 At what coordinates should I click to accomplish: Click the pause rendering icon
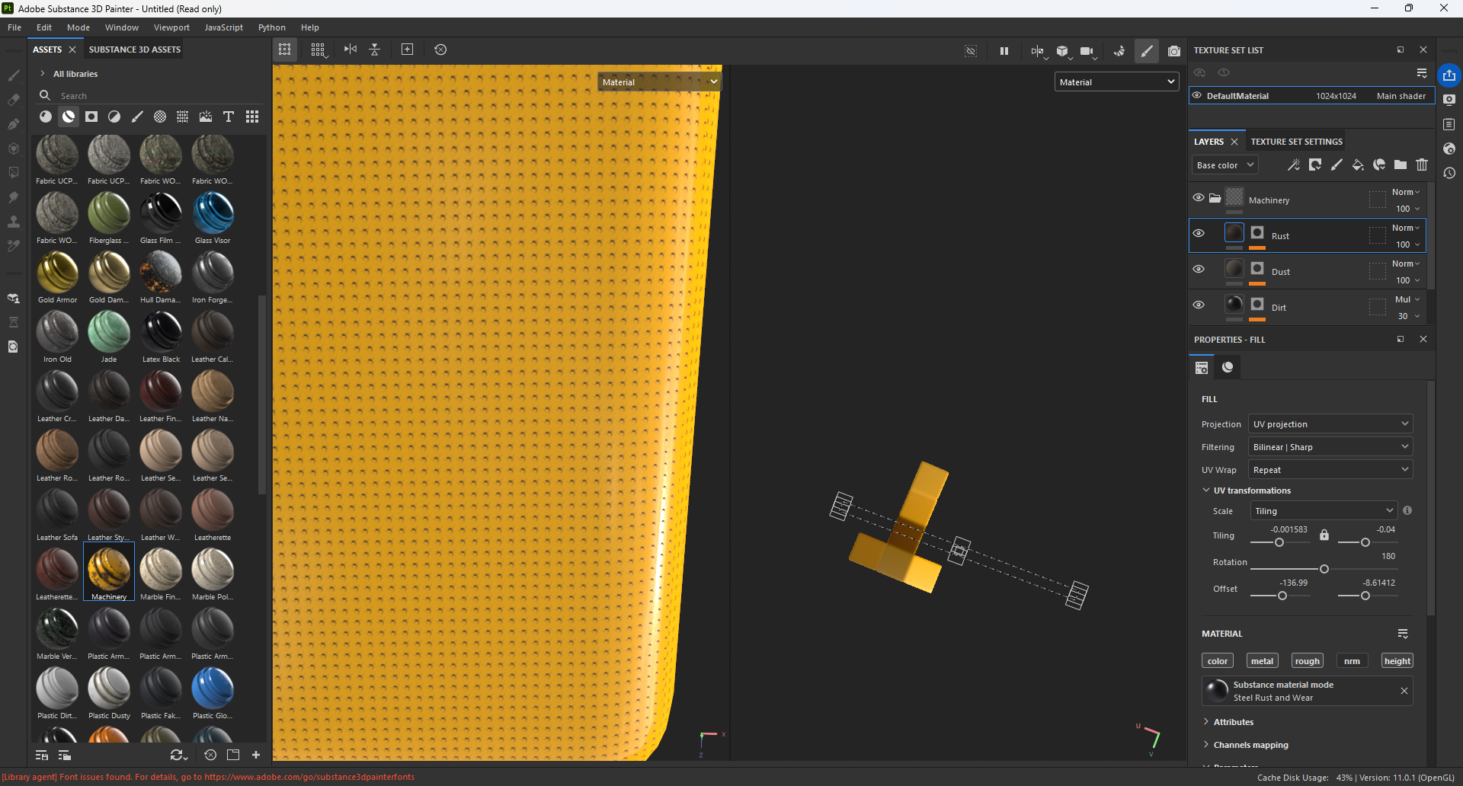pyautogui.click(x=1004, y=51)
